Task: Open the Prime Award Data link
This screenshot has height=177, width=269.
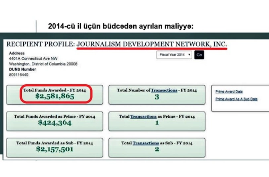Action: (x=229, y=91)
